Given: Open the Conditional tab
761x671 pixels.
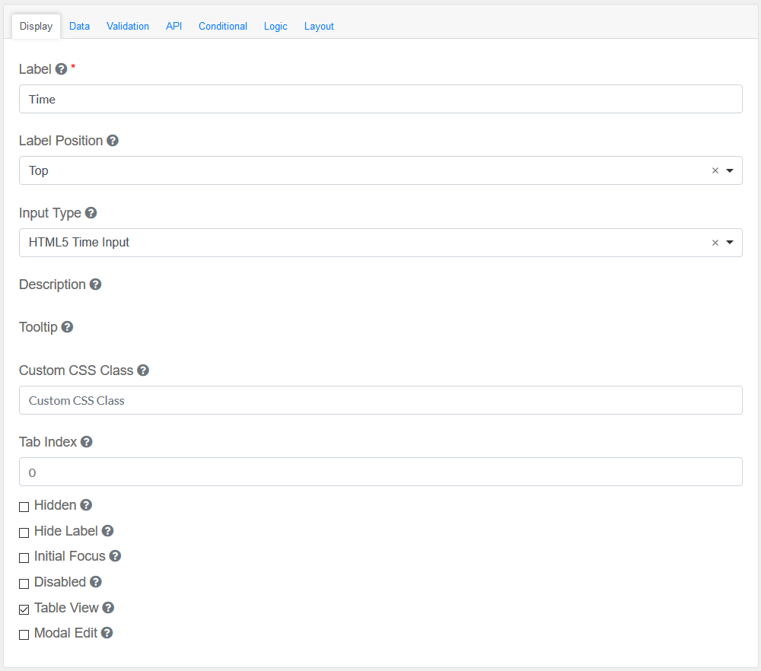Looking at the screenshot, I should (223, 26).
